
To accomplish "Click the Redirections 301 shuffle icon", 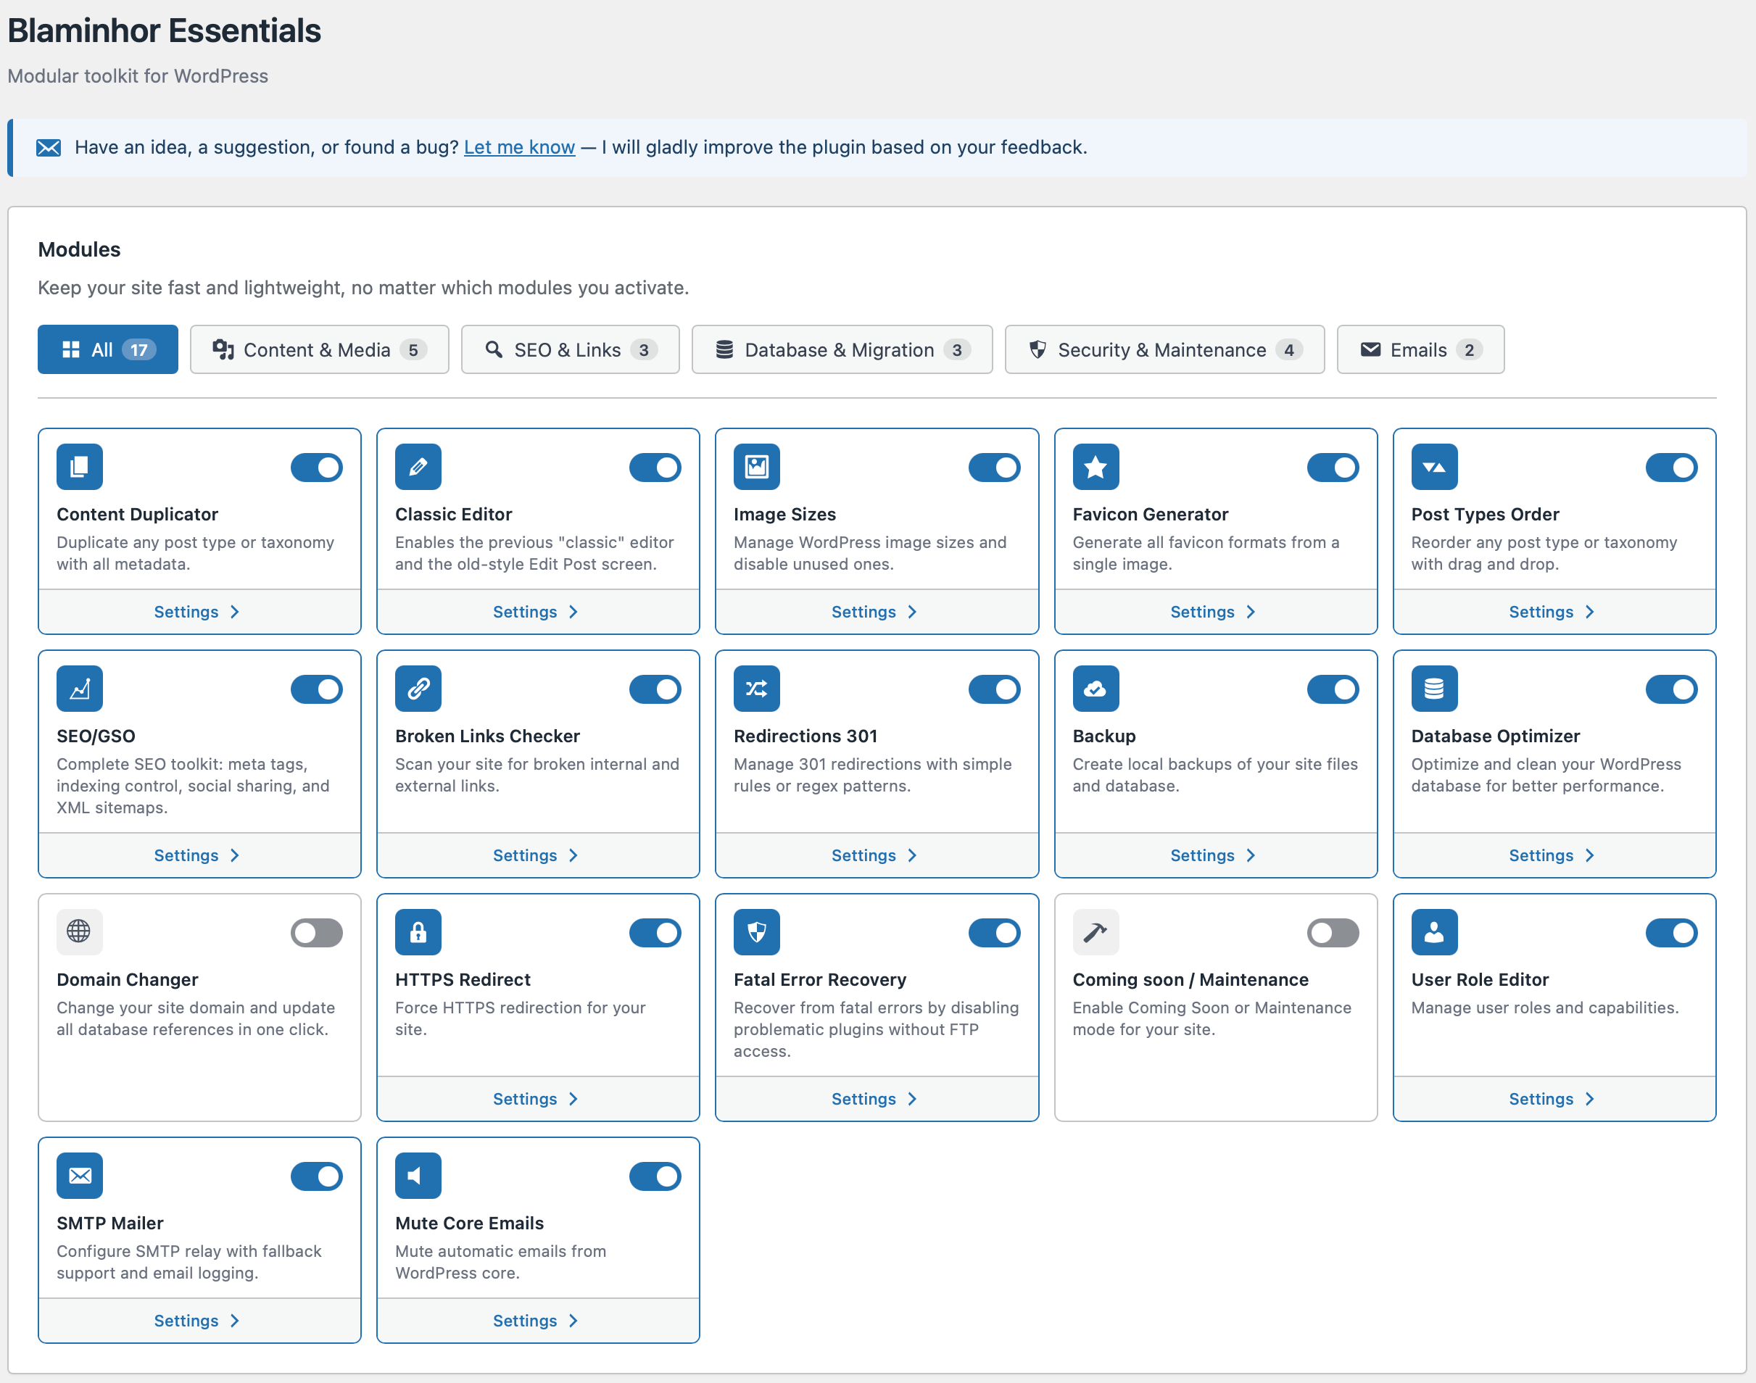I will click(756, 689).
